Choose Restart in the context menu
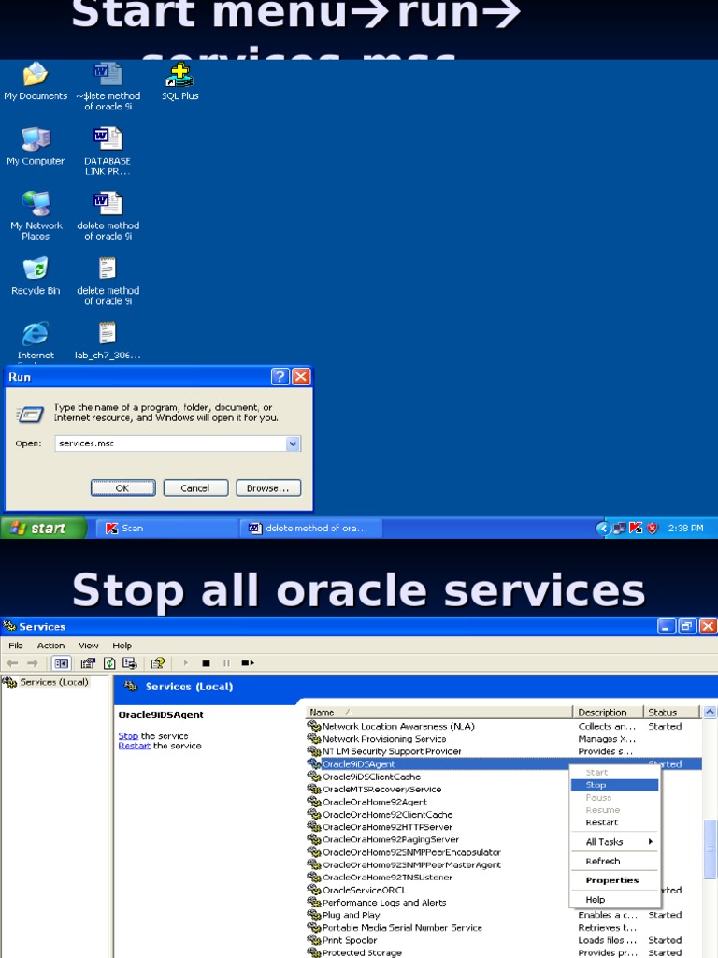Screen dimensions: 718x958 (615, 822)
